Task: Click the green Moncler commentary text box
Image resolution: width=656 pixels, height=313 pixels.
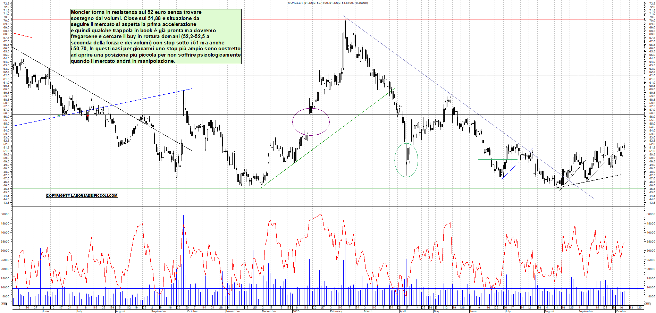Action: coord(155,36)
